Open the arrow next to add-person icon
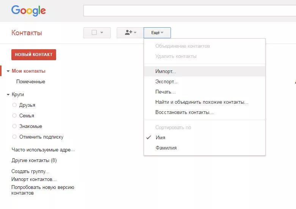 [135, 33]
